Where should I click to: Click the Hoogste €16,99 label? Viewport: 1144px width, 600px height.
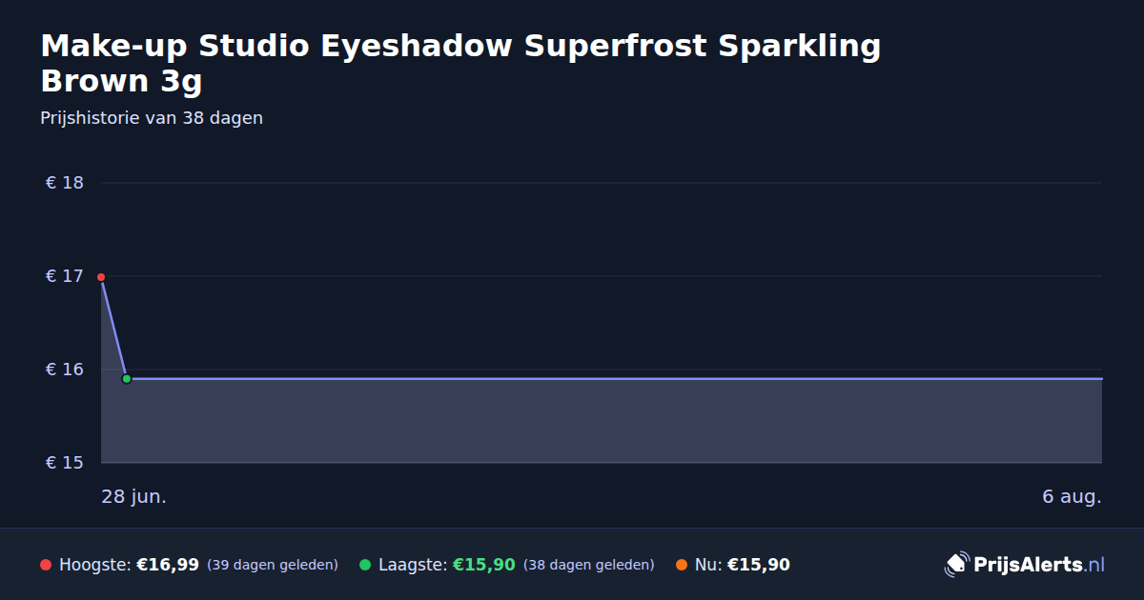pyautogui.click(x=129, y=565)
